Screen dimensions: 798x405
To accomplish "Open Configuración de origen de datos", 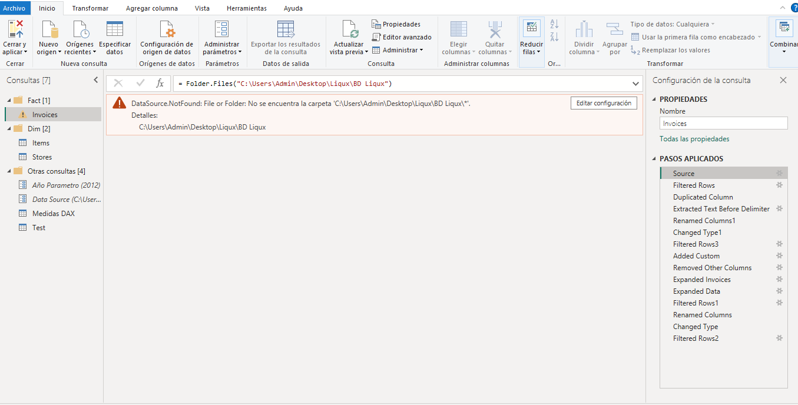I will [x=167, y=29].
